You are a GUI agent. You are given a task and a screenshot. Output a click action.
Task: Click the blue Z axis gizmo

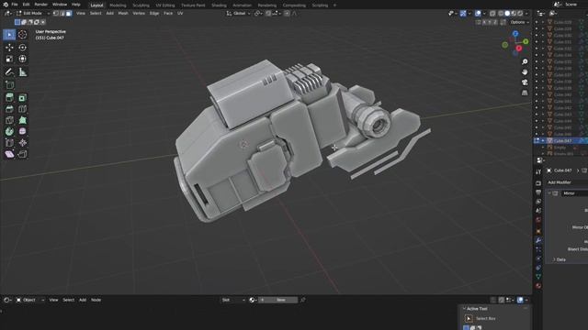(x=515, y=34)
